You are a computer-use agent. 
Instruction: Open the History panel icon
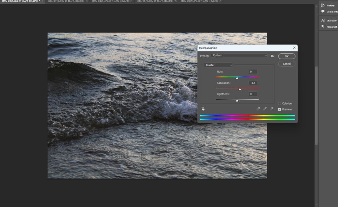pyautogui.click(x=323, y=5)
